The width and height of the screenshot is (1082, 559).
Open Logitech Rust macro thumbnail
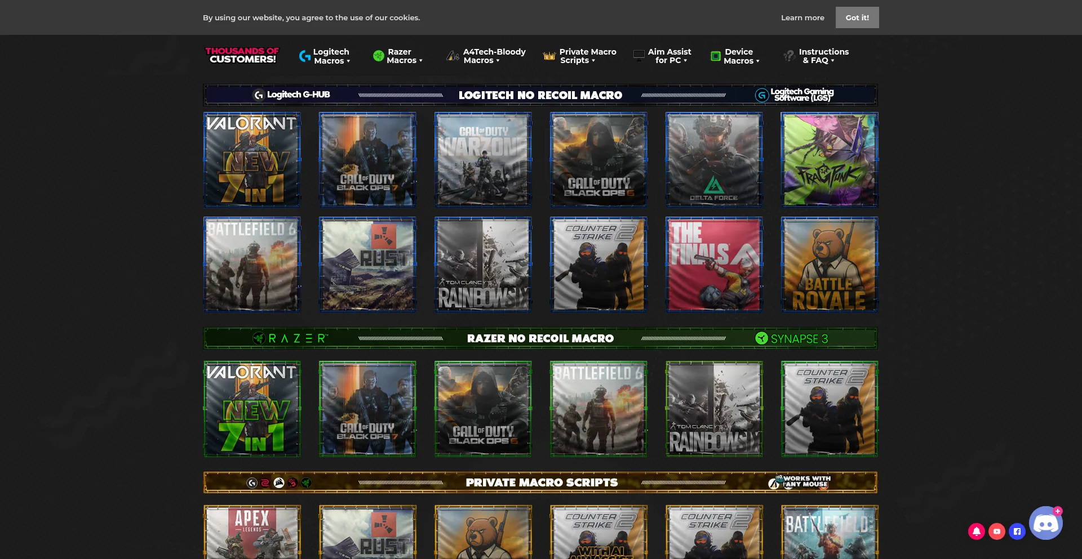[367, 265]
